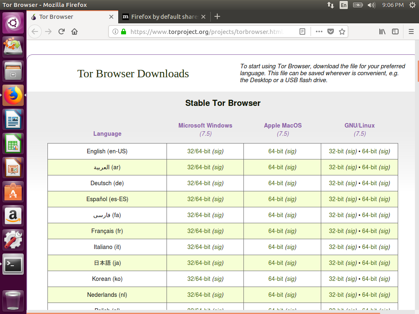Image resolution: width=419 pixels, height=314 pixels.
Task: Open the sidebars panel icon
Action: (394, 31)
